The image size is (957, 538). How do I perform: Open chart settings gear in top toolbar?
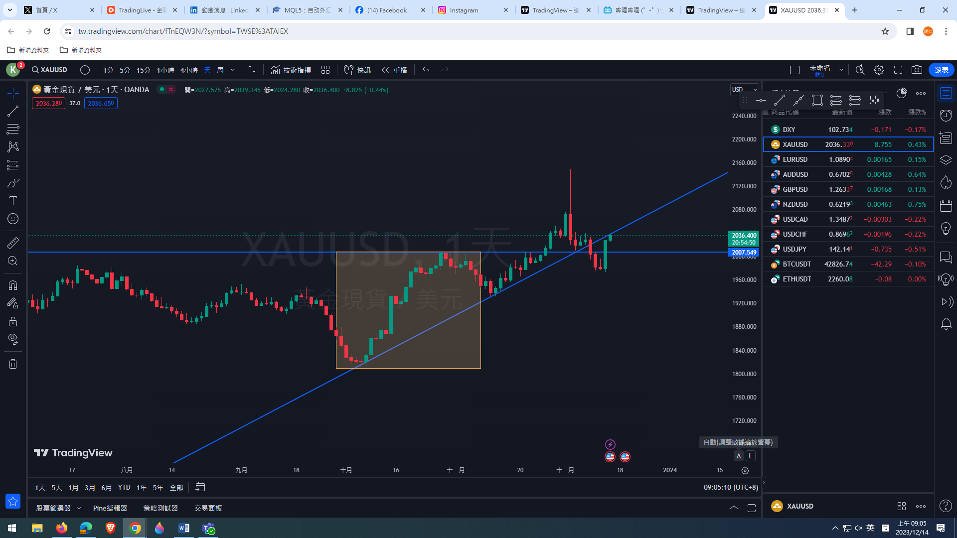[879, 70]
